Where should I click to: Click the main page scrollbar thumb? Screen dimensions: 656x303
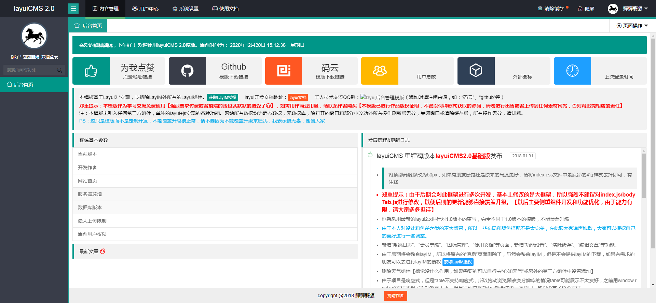coord(653,143)
